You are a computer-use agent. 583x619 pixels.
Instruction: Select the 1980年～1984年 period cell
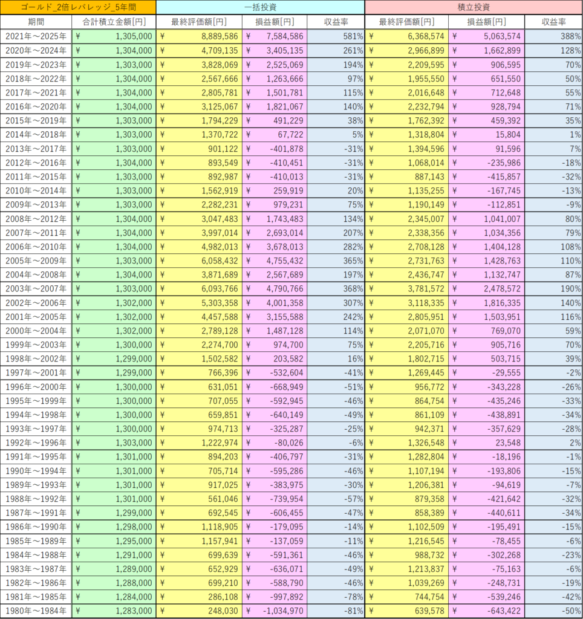pos(36,611)
